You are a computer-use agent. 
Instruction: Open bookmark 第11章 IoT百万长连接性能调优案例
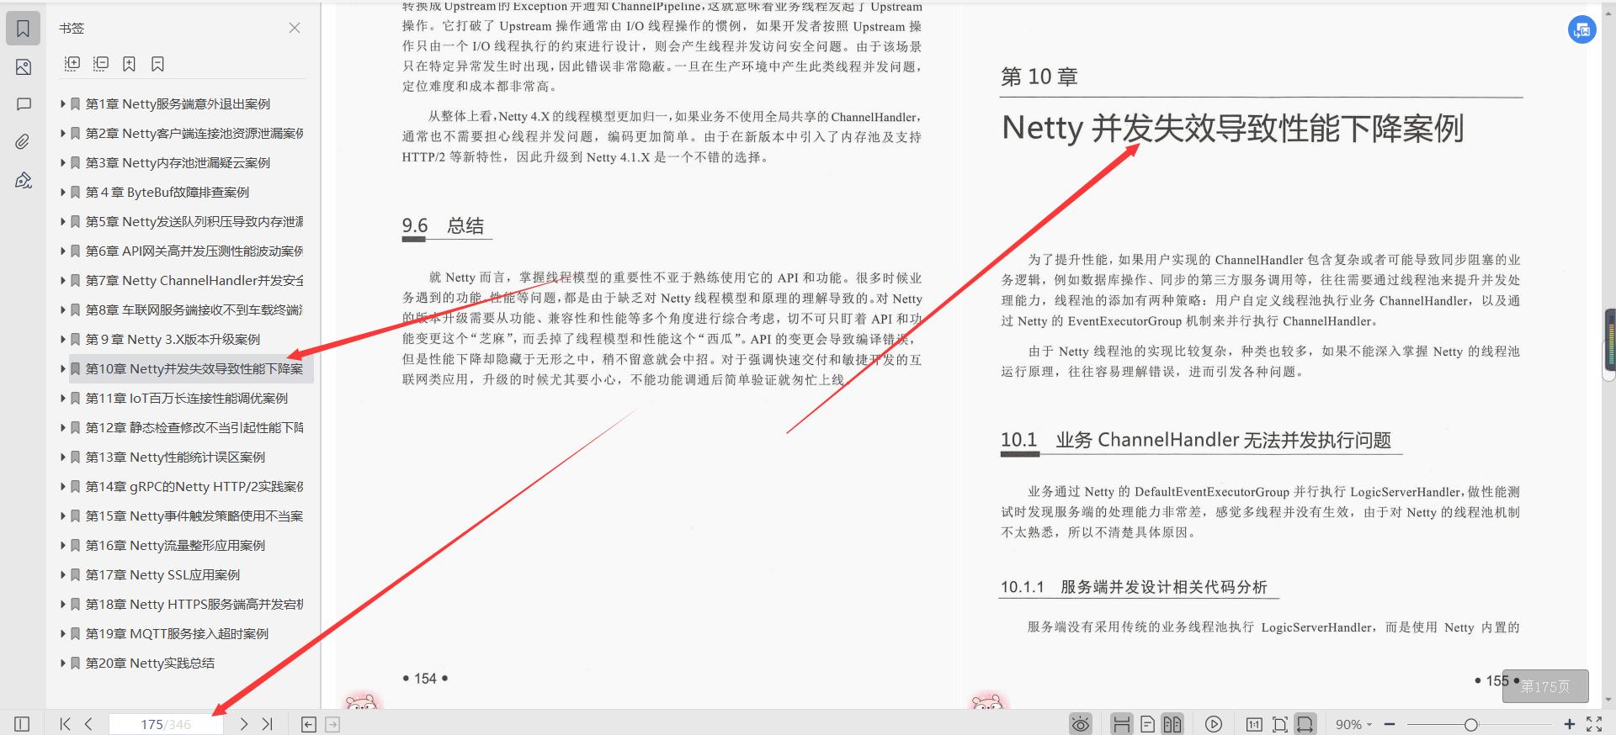coord(187,399)
